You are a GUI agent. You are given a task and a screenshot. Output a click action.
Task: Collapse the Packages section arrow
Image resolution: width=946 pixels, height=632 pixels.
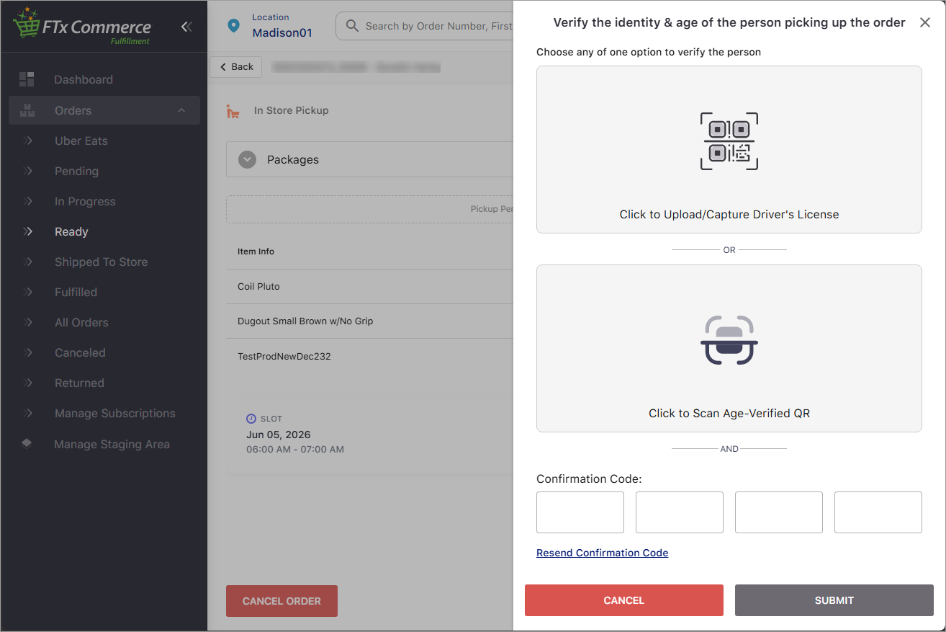tap(248, 160)
